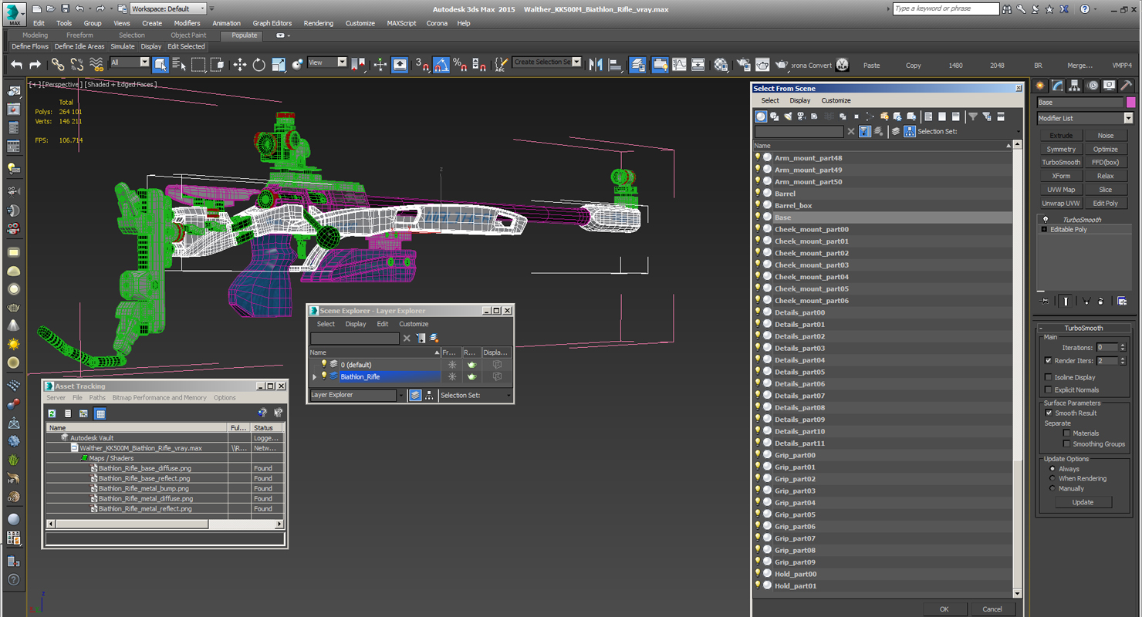Click Refresh icon in Asset Tracking
Screen dimensions: 1142x617
coord(52,414)
